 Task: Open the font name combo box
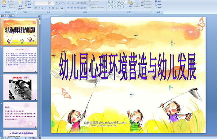click(41, 3)
